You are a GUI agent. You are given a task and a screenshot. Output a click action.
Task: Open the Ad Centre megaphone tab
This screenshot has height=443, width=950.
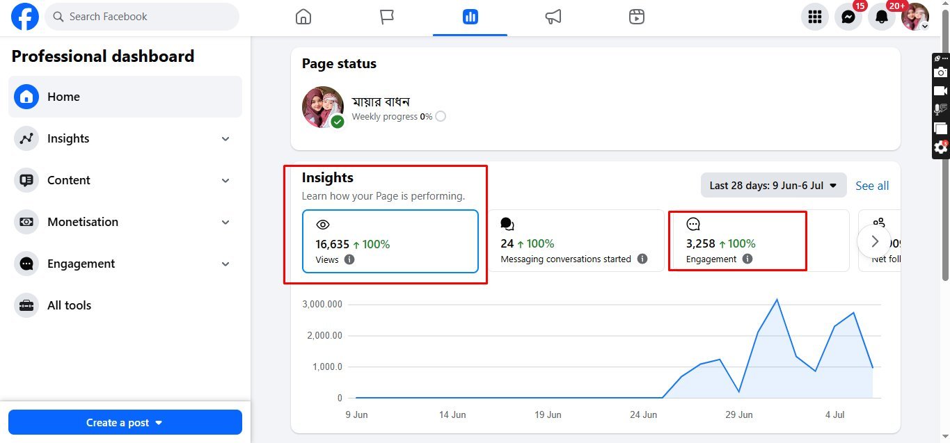(553, 17)
